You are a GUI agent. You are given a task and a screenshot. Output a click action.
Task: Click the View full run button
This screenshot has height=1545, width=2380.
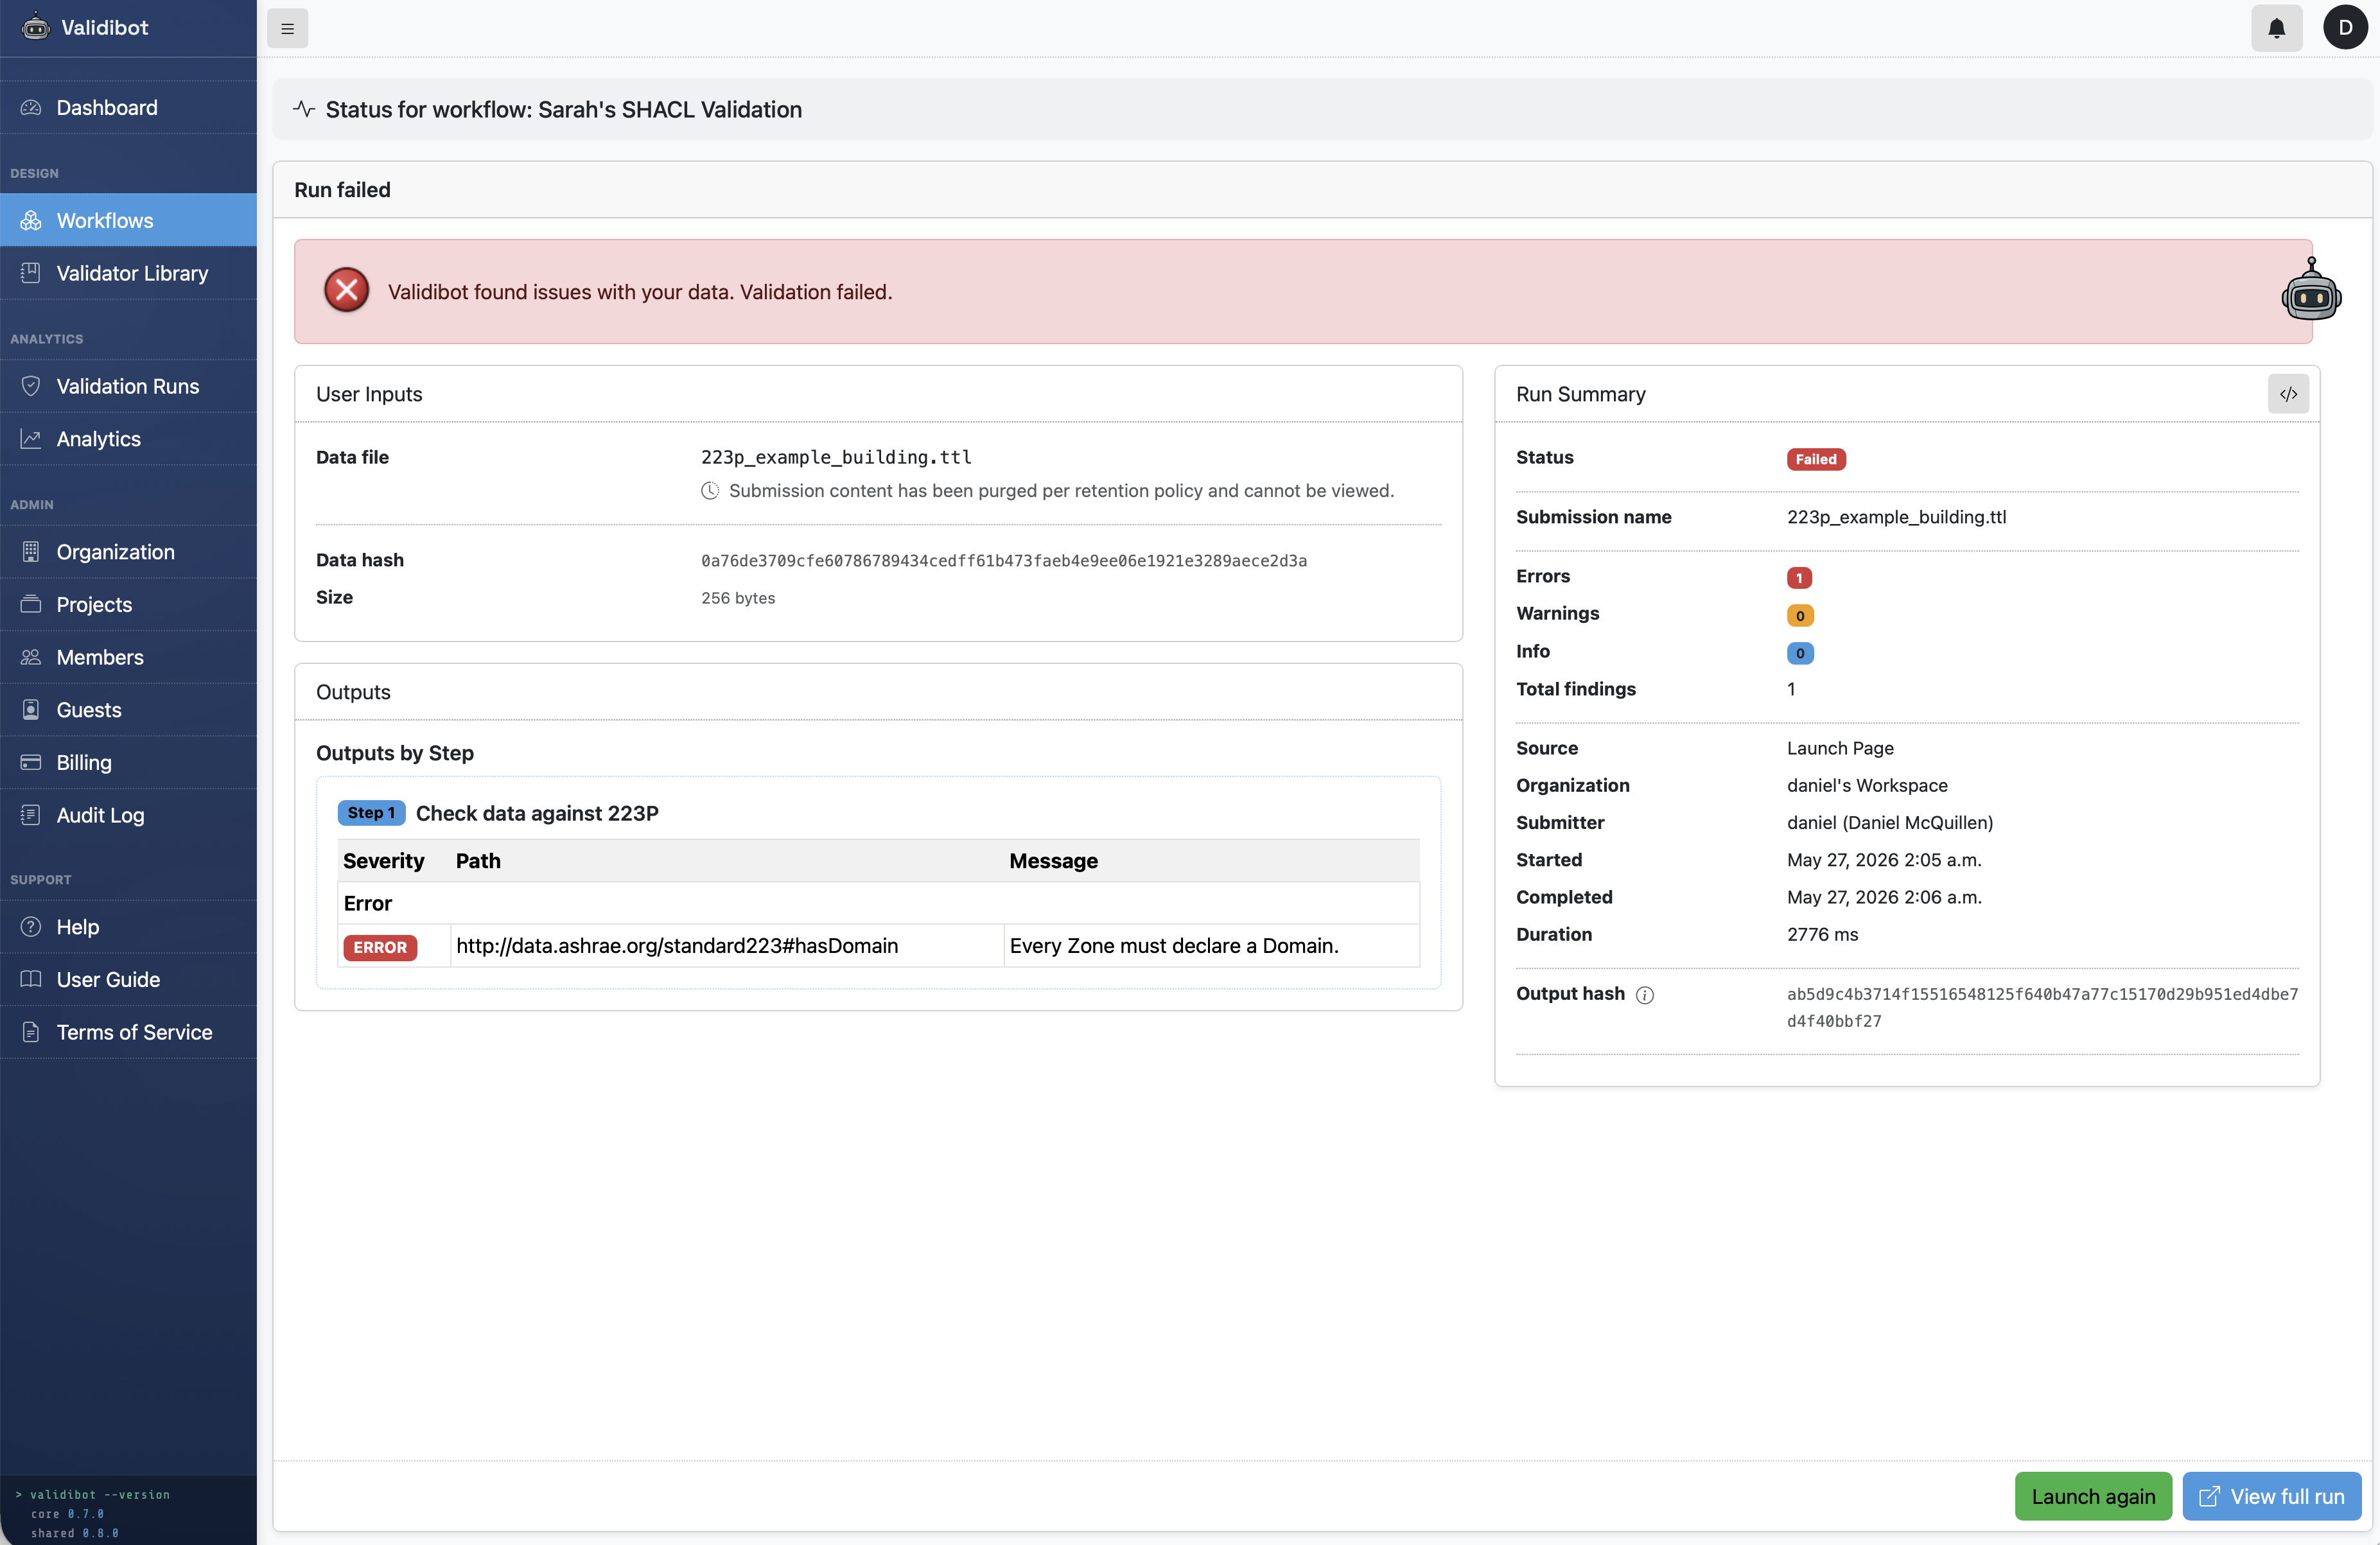click(2272, 1496)
